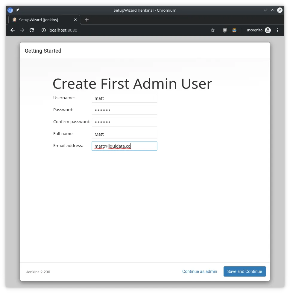Click the E-mail address field
Screen dimensions: 290x293
(x=124, y=146)
